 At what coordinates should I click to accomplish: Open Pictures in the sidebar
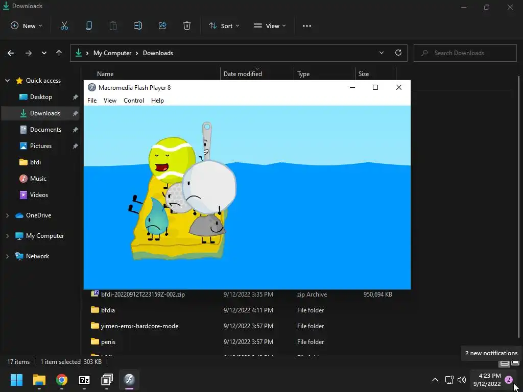(x=41, y=146)
